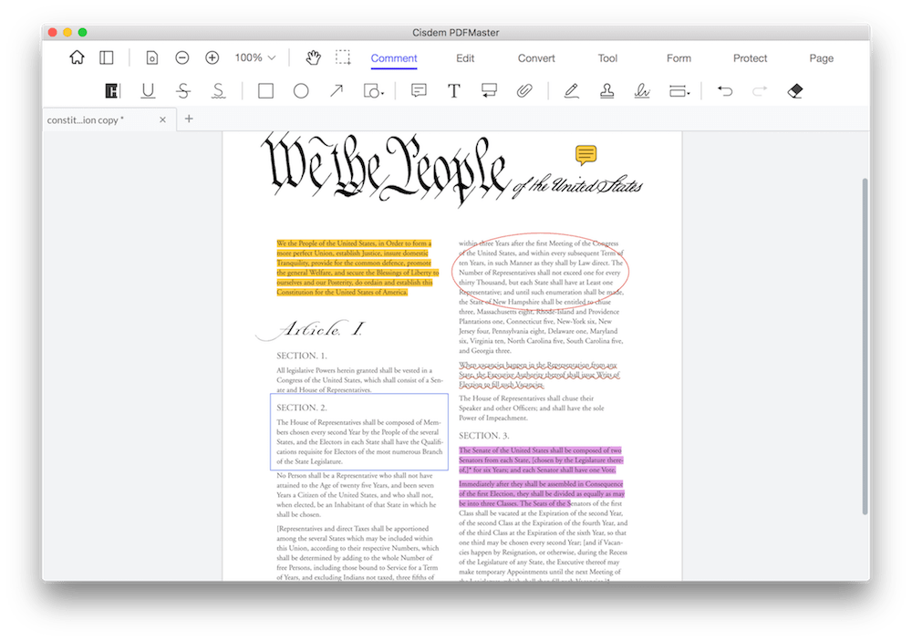Open the Convert tab
The height and width of the screenshot is (641, 912).
pyautogui.click(x=536, y=58)
